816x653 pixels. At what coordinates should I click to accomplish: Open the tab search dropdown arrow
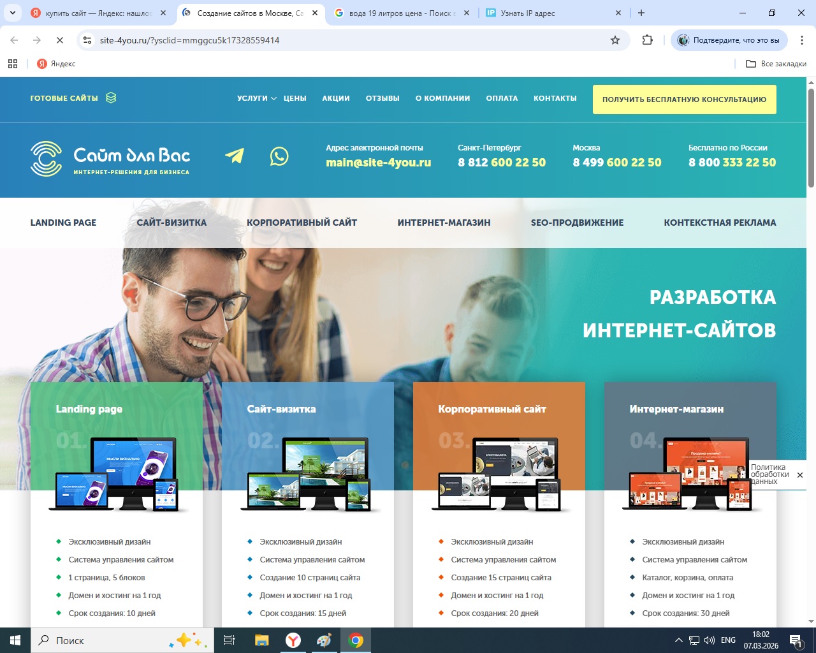(x=13, y=13)
